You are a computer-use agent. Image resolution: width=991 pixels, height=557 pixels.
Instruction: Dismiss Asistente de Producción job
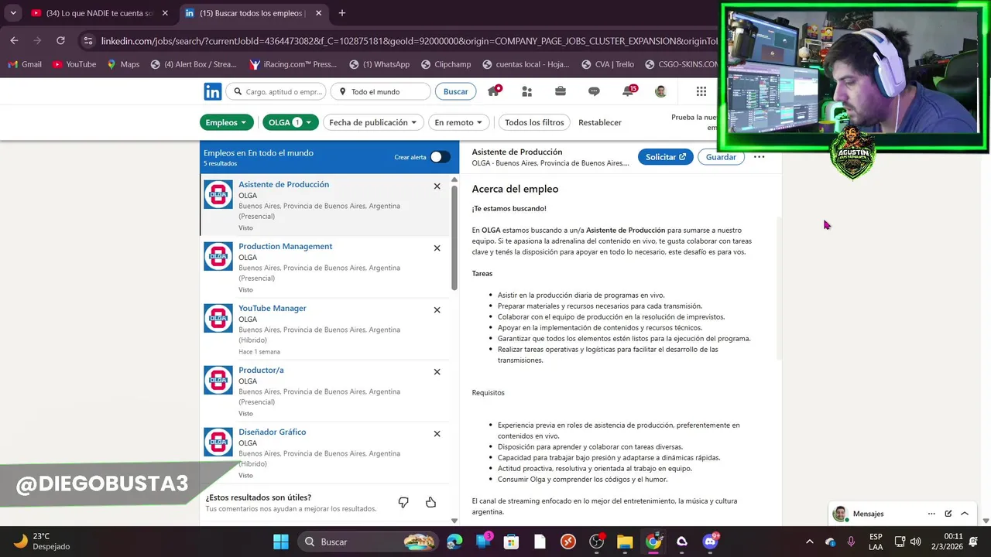pyautogui.click(x=437, y=186)
